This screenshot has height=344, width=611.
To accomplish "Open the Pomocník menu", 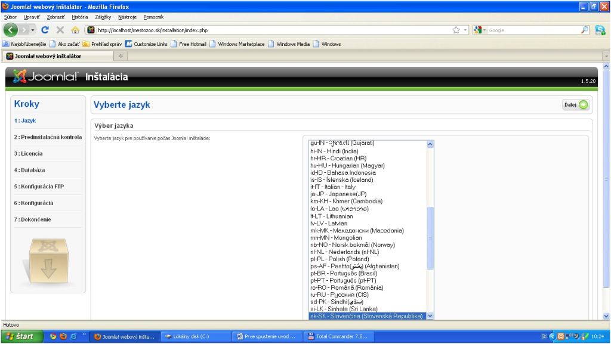I will click(x=153, y=17).
